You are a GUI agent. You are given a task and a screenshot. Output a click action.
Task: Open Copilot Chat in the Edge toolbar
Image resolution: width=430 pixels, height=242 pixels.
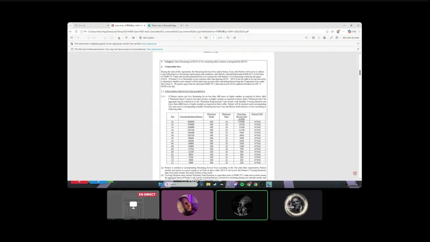pyautogui.click(x=352, y=32)
